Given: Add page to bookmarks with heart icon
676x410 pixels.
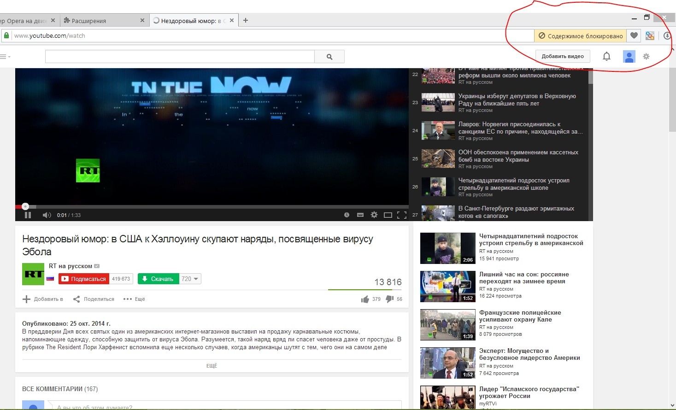Looking at the screenshot, I should [634, 36].
